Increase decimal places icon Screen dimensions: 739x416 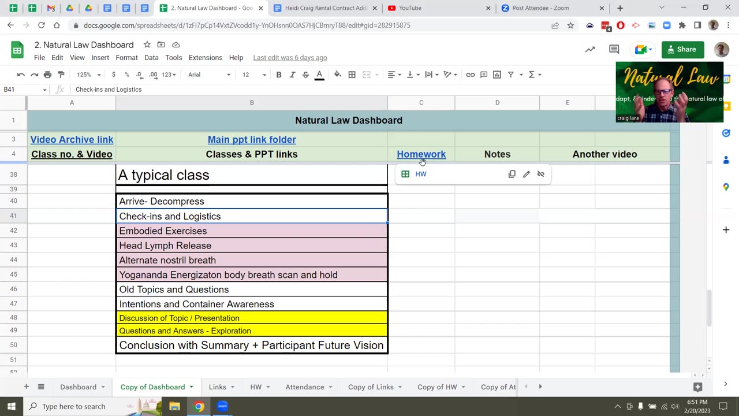pyautogui.click(x=154, y=75)
